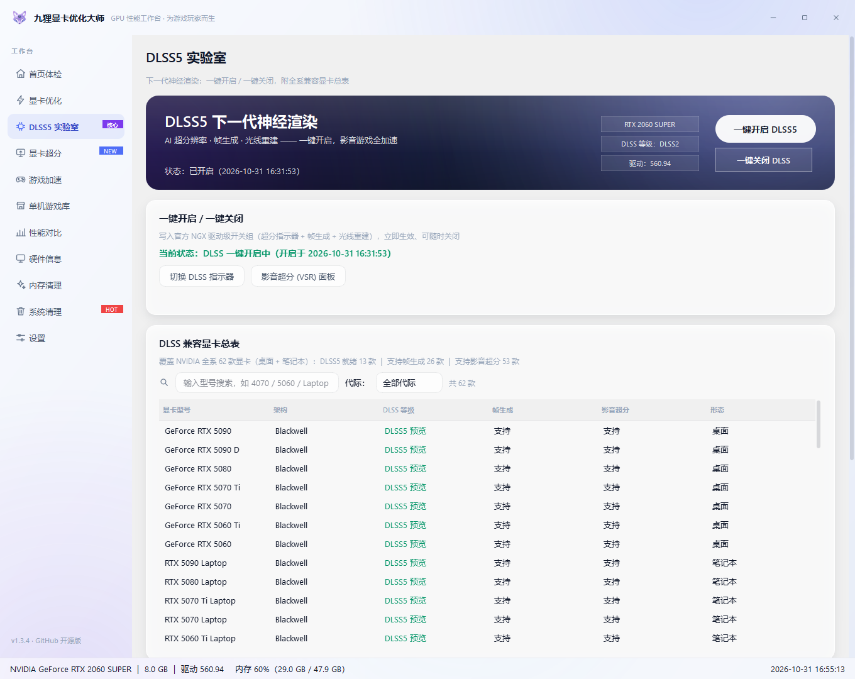Screen dimensions: 855x679
Task: Click the gamepad icon beside 游戏加速
Action: click(x=21, y=180)
